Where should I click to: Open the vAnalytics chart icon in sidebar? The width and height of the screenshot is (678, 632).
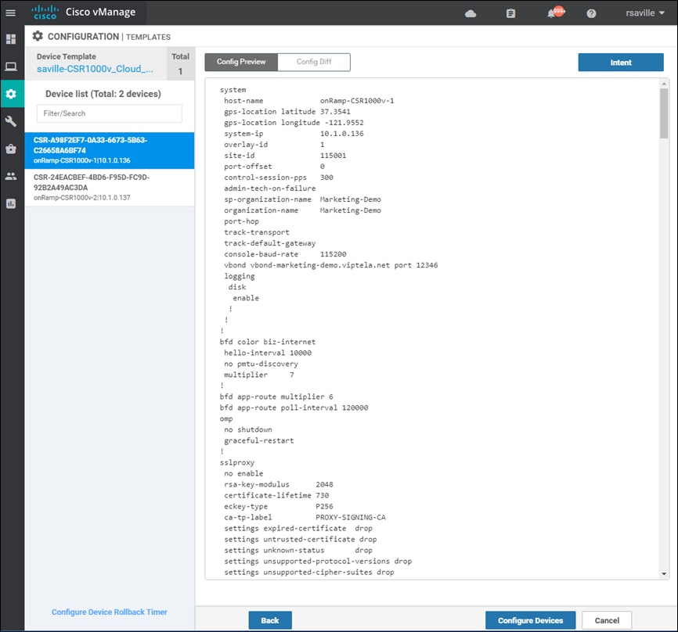[11, 203]
